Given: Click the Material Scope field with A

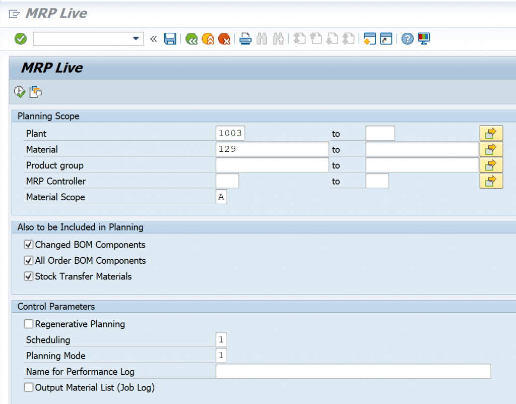Looking at the screenshot, I should coord(221,197).
